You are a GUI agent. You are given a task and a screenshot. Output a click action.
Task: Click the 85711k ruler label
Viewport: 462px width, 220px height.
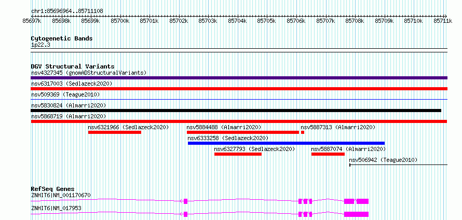[443, 21]
